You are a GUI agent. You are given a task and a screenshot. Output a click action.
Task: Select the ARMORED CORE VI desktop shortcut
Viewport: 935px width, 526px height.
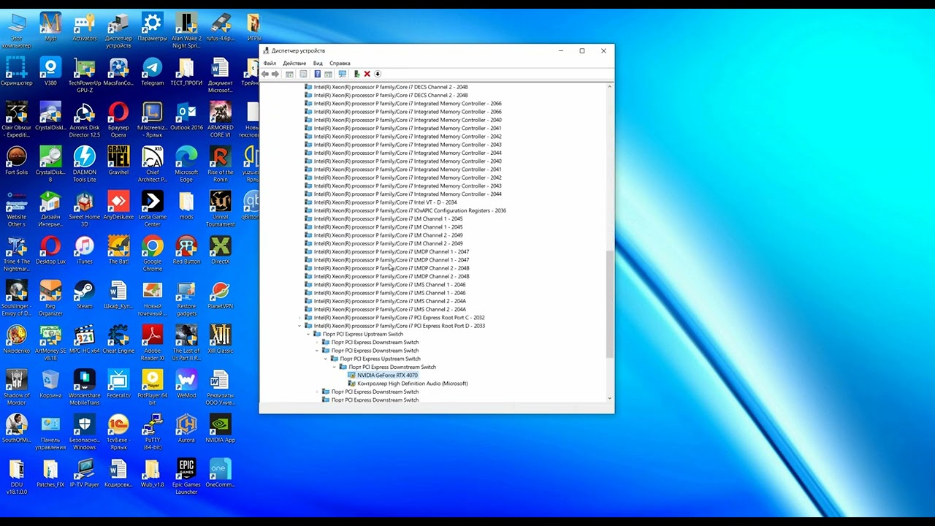(x=220, y=120)
